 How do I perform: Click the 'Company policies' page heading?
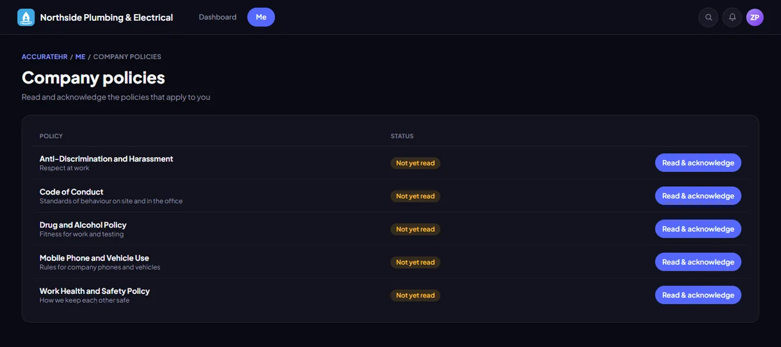[93, 77]
